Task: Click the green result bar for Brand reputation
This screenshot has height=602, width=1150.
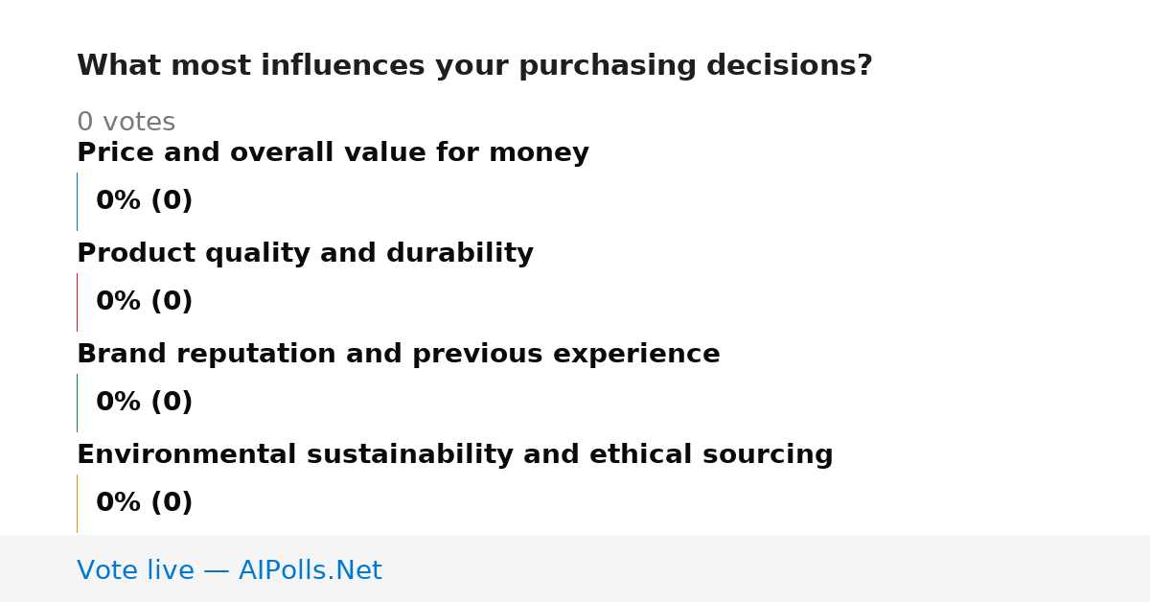Action: coord(77,403)
